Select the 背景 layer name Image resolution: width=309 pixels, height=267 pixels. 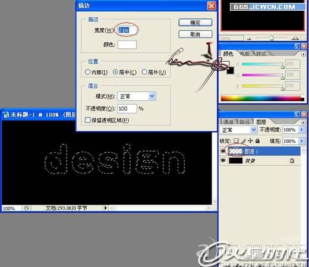pyautogui.click(x=250, y=161)
